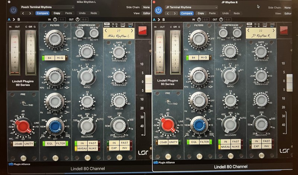Click previous channel arrow beside 27
298x175 pixels.
pyautogui.click(x=106, y=31)
